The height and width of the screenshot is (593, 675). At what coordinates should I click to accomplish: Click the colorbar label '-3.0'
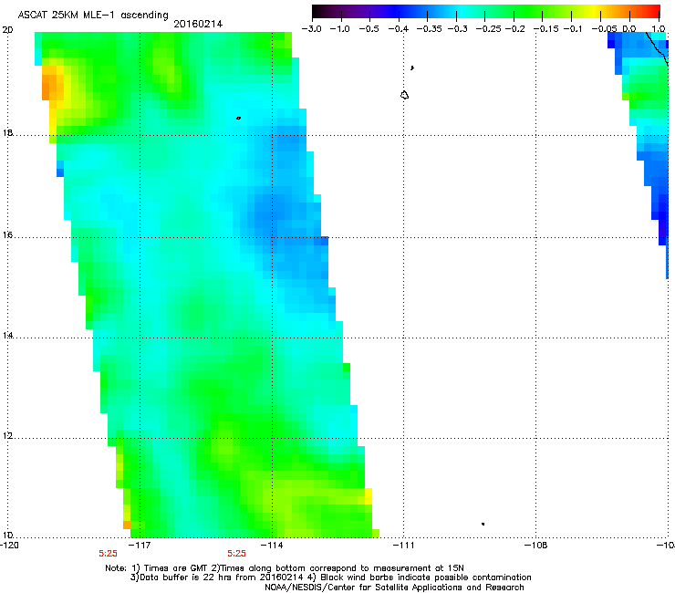311,29
